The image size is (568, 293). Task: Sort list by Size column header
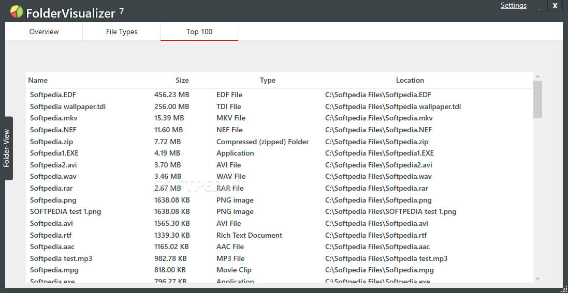click(x=182, y=80)
